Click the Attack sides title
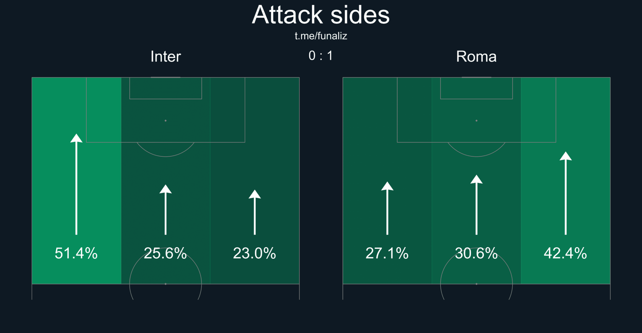The height and width of the screenshot is (333, 642). tap(321, 15)
